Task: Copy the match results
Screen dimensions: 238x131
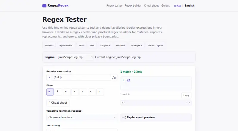Action: (x=186, y=96)
